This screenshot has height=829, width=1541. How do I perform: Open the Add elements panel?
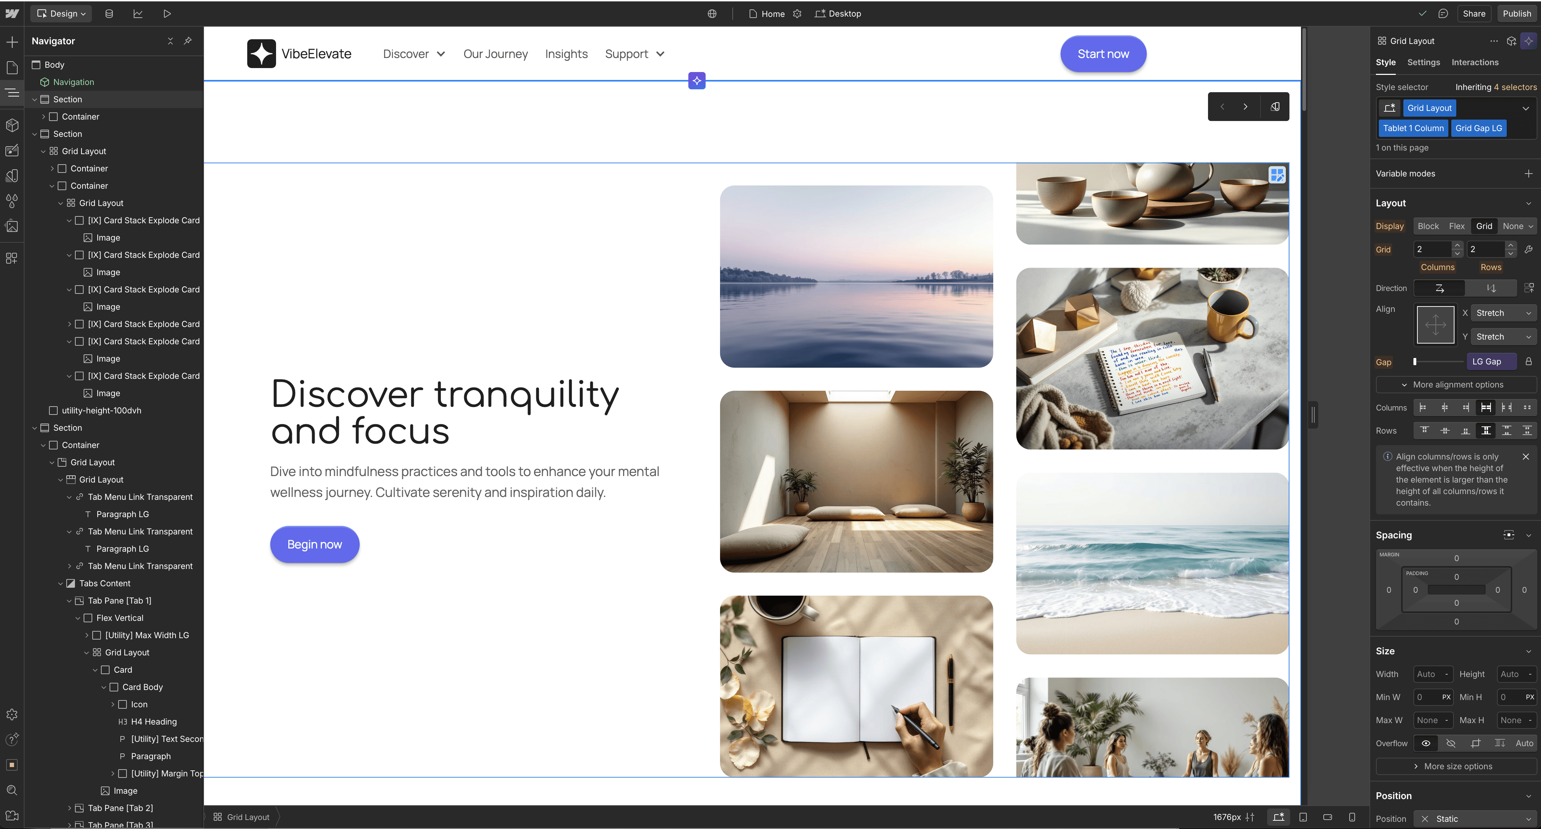(x=12, y=42)
